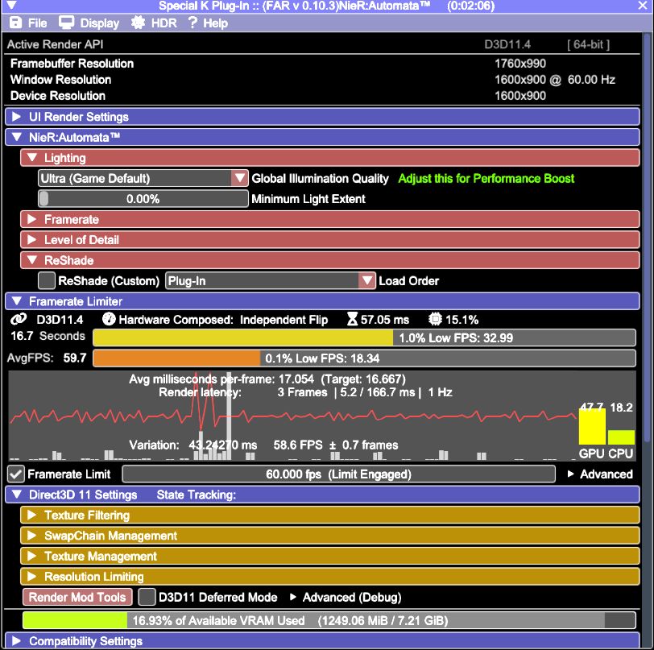Expand the Texture Filtering section
The image size is (654, 650).
329,515
